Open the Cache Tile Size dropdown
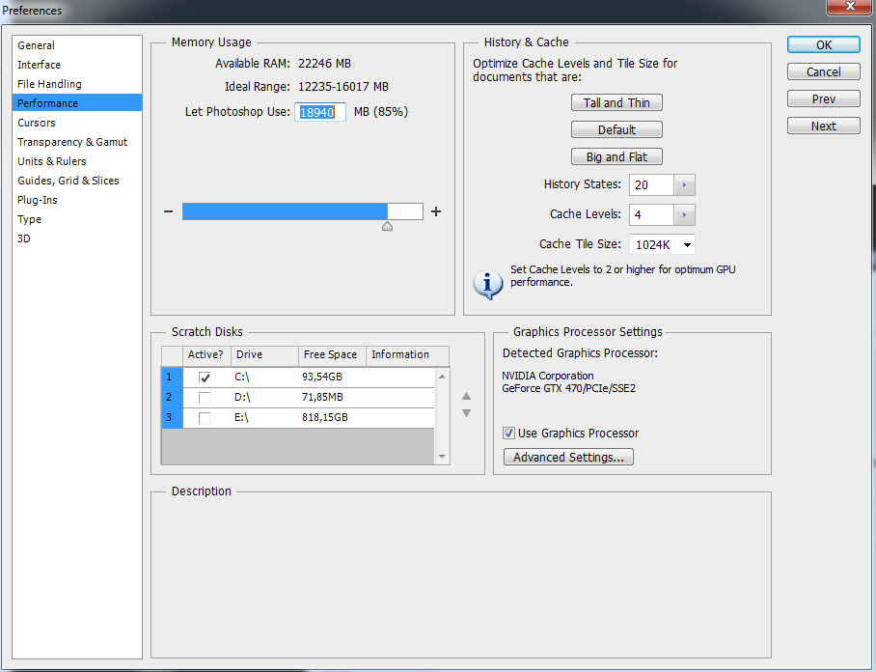Screen dimensions: 876x672 click(662, 245)
